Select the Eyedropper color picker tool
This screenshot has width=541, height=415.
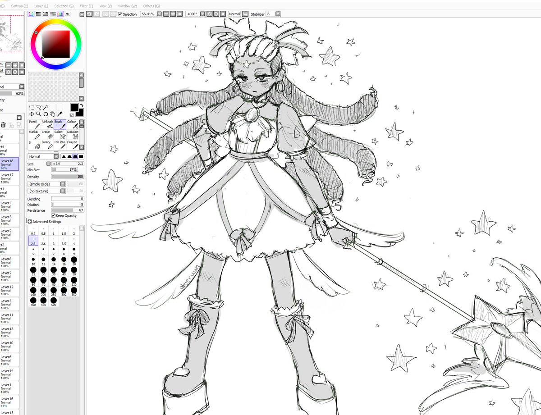[60, 114]
